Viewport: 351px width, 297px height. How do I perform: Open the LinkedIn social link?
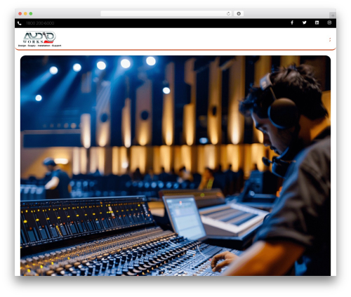(x=317, y=22)
